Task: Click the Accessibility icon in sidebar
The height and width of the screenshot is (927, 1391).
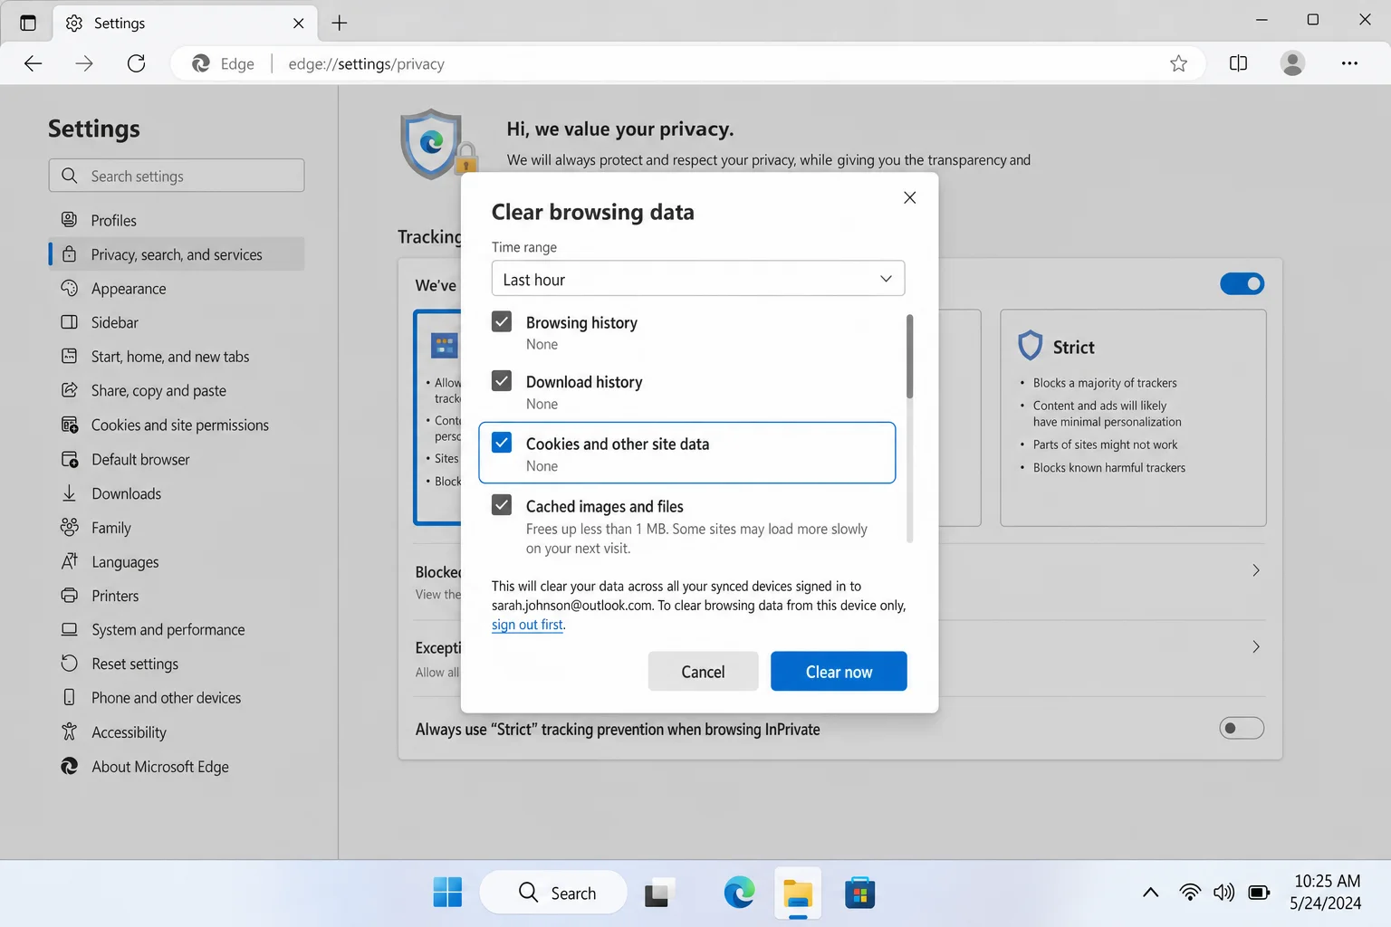Action: 69,731
